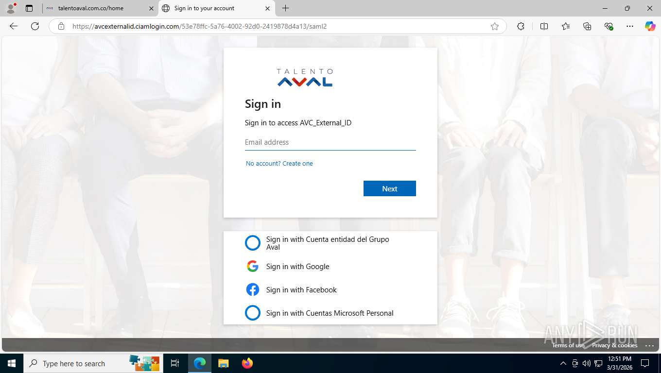Viewport: 661px width, 373px height.
Task: View site information lock icon
Action: pos(61,26)
